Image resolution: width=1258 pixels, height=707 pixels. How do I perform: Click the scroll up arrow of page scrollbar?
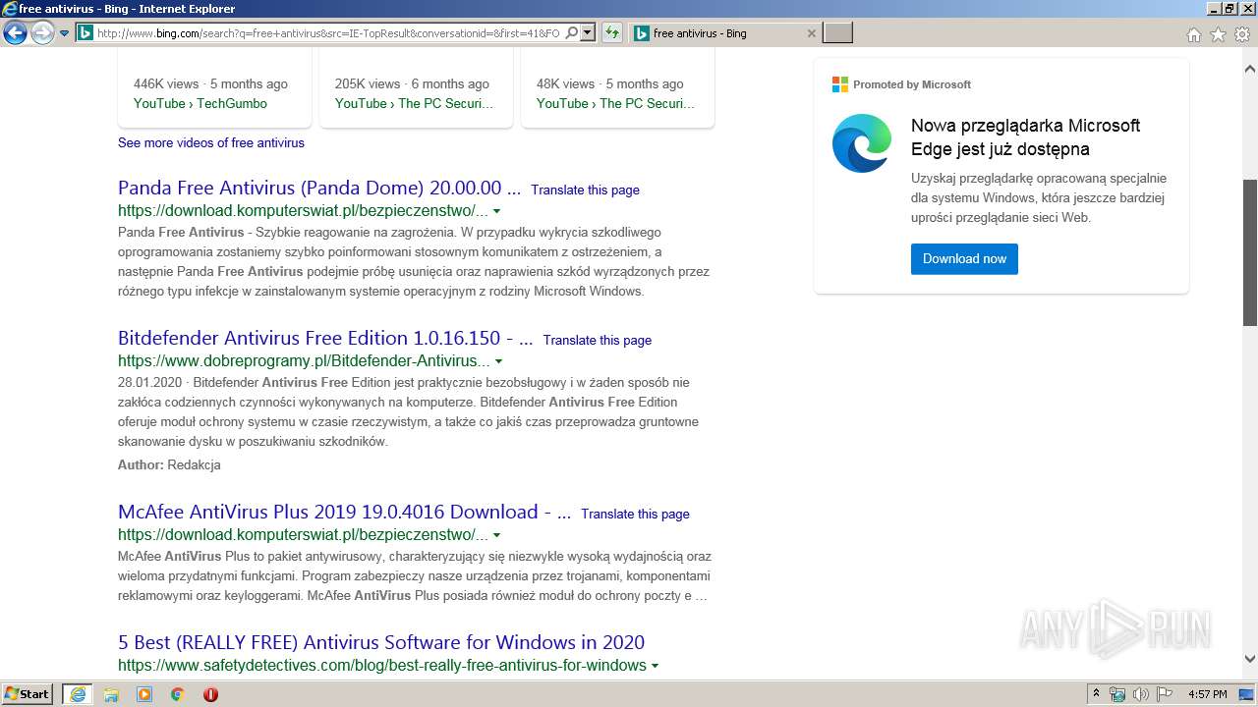coord(1250,70)
